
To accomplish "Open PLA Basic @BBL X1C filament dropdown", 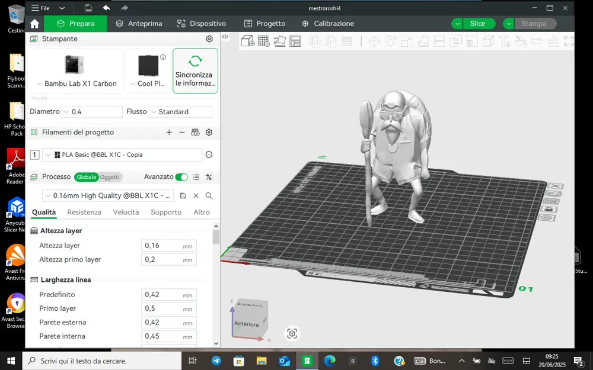I will click(122, 155).
